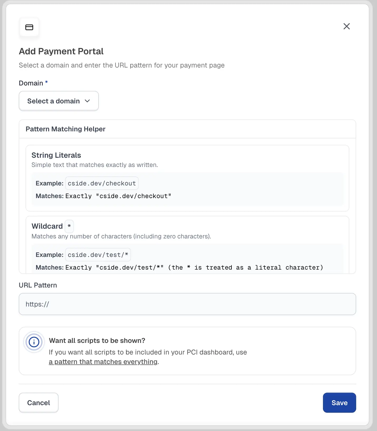Image resolution: width=377 pixels, height=431 pixels.
Task: Expand the Pattern Matching Helper section
Action: click(65, 129)
